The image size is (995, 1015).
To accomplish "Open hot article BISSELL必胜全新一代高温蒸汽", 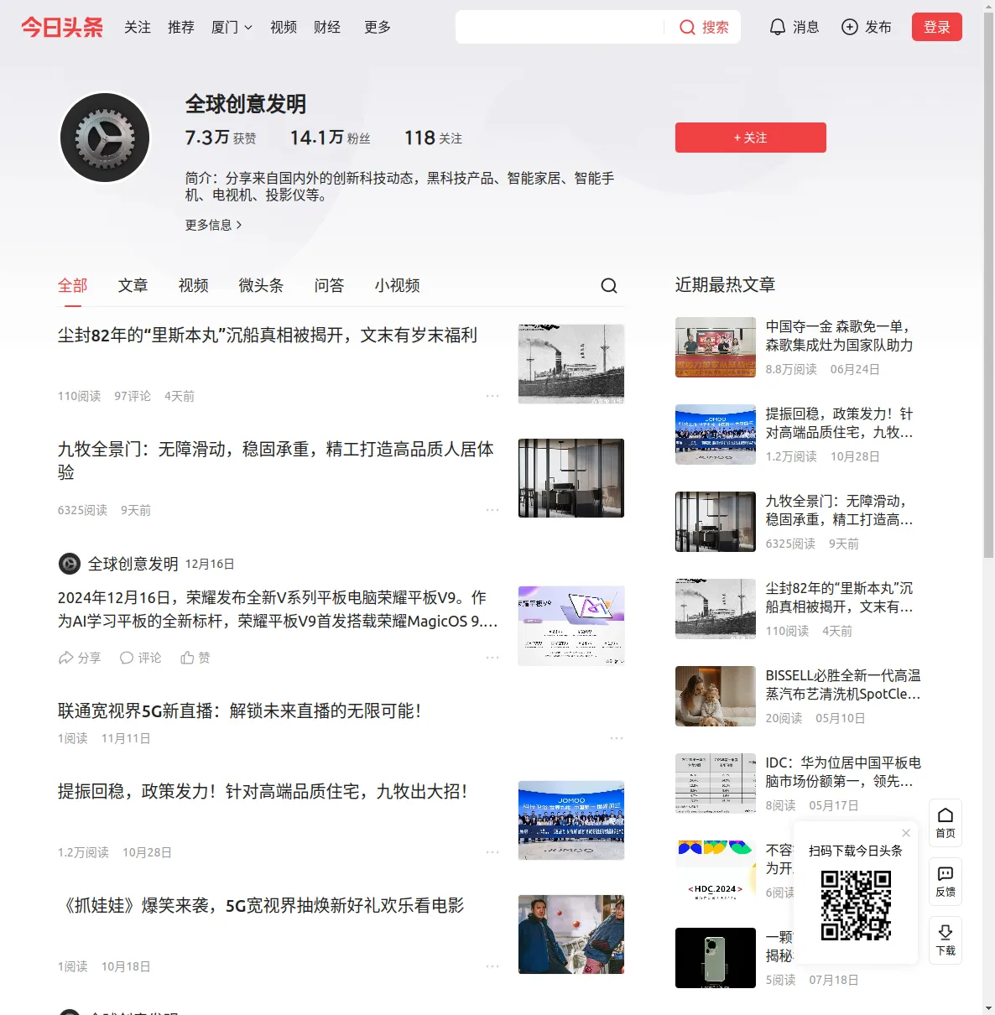I will (x=843, y=684).
